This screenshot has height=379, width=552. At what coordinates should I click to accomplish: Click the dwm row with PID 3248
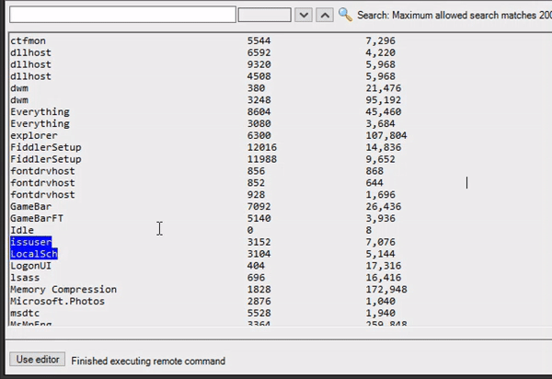click(x=18, y=100)
